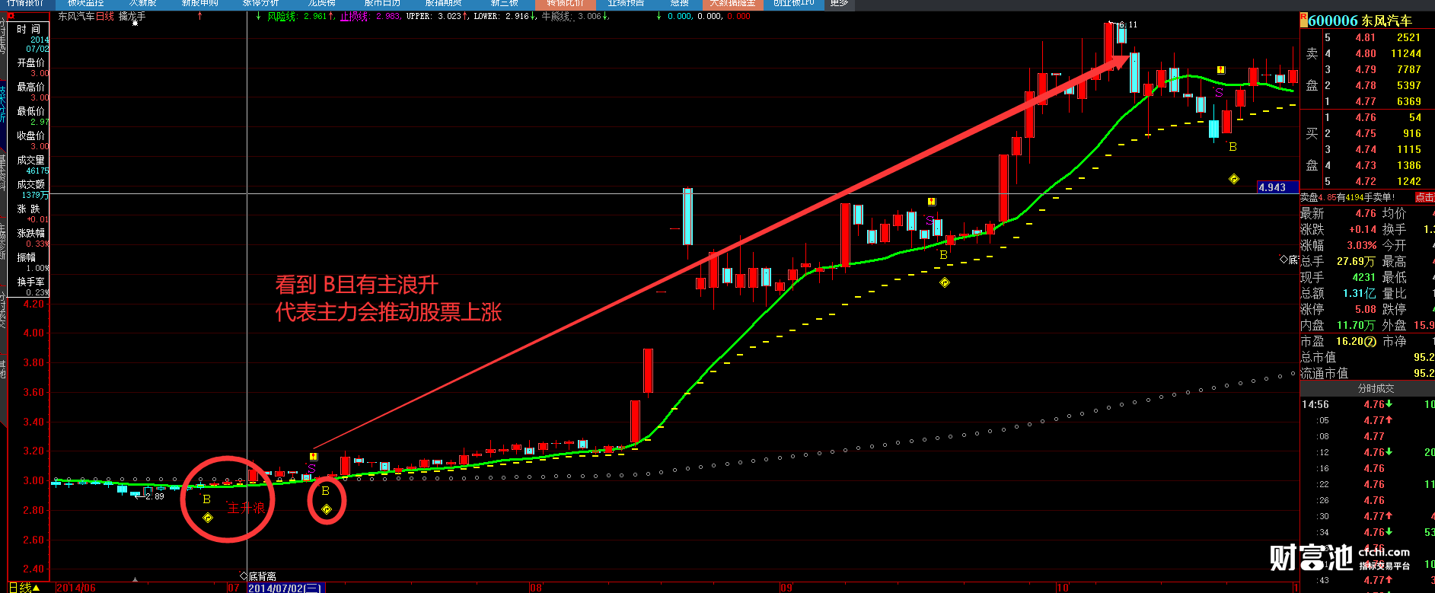
Task: Click the 东风汽车日线 chart title
Action: 86,16
